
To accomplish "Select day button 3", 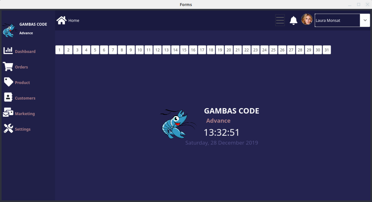I will click(77, 50).
